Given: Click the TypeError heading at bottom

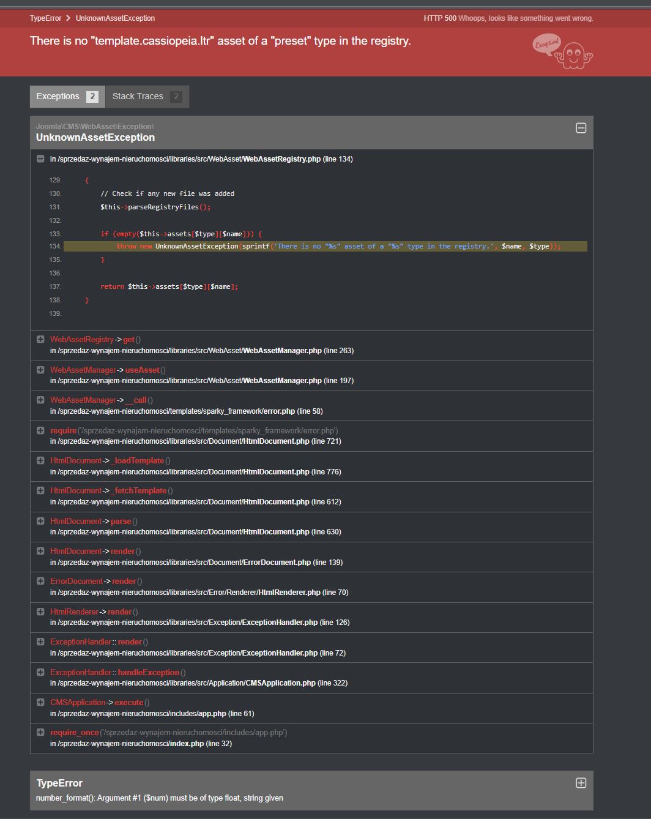Looking at the screenshot, I should 59,783.
